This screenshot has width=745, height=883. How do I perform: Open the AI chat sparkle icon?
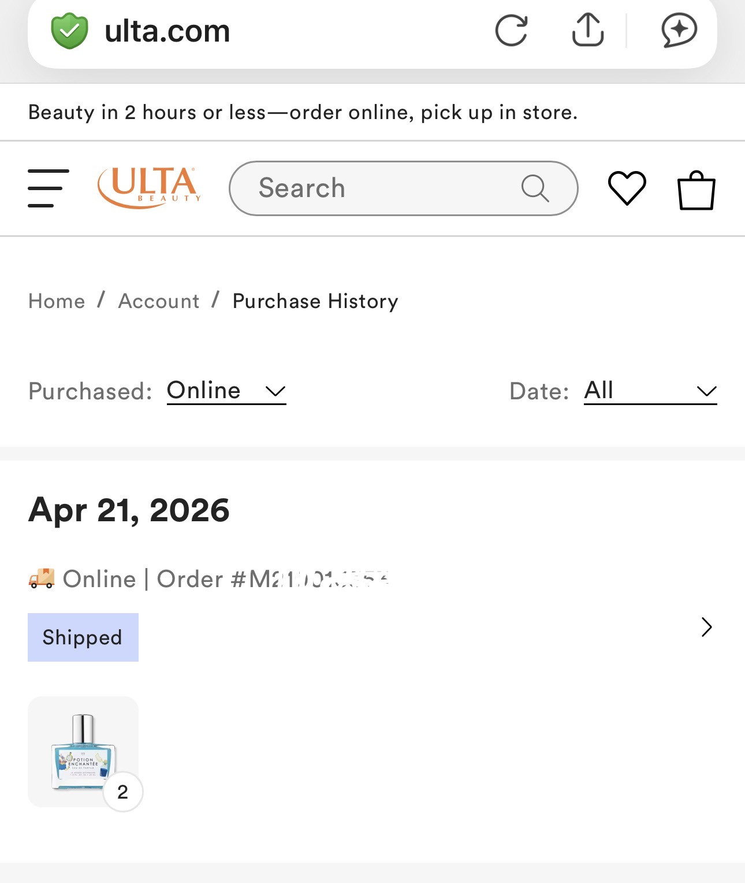[679, 30]
